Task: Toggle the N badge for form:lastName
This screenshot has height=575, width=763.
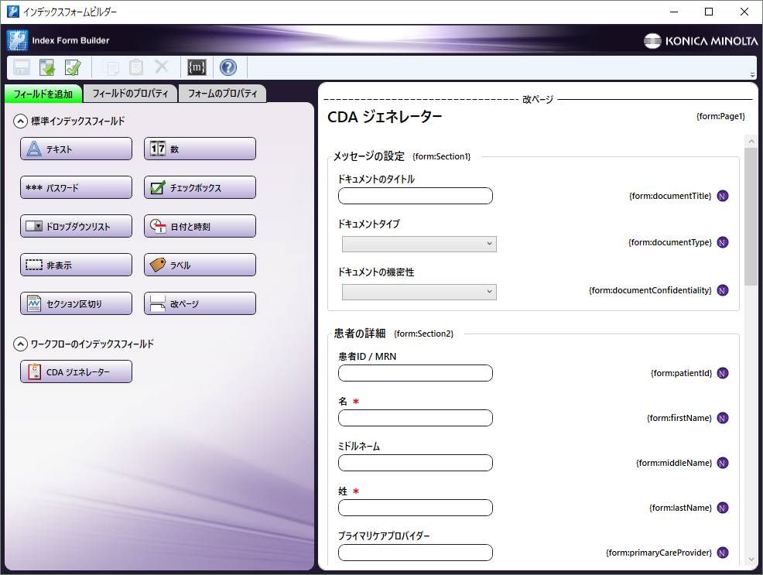Action: [x=722, y=508]
